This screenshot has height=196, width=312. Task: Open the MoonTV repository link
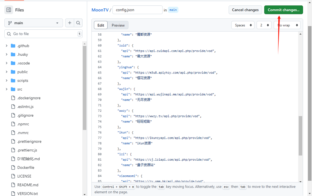(100, 10)
